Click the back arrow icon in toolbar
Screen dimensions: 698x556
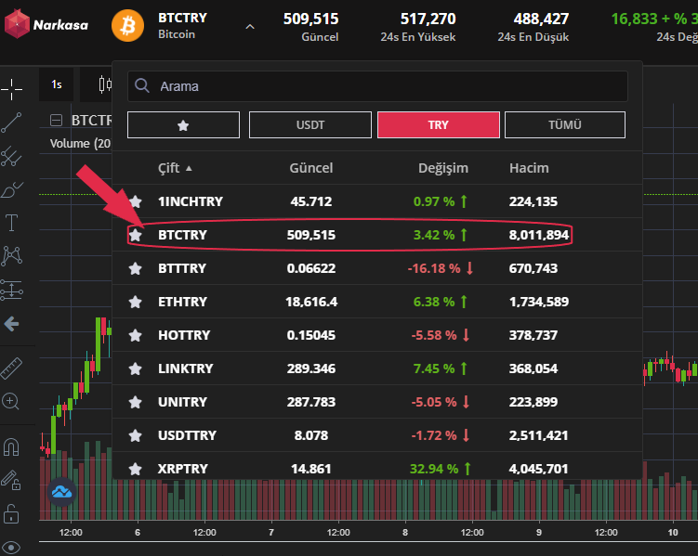tap(11, 324)
